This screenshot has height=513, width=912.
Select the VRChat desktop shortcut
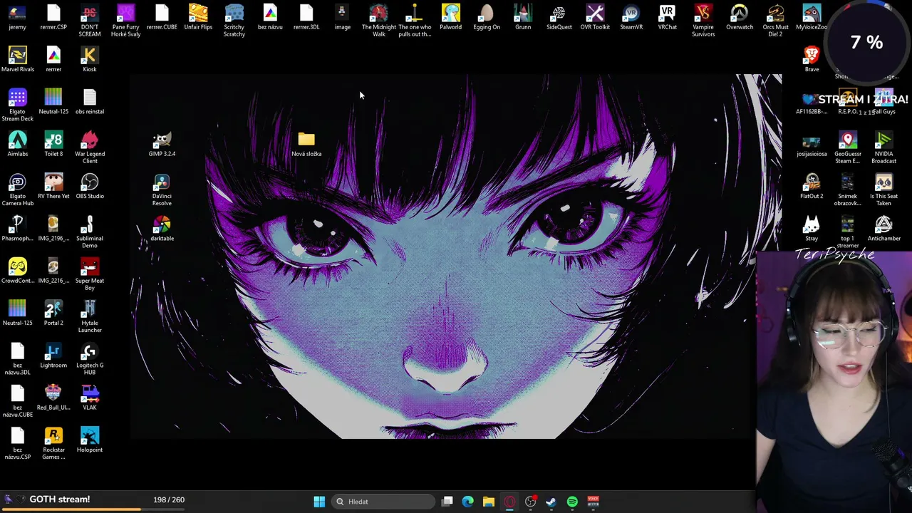[x=668, y=18]
